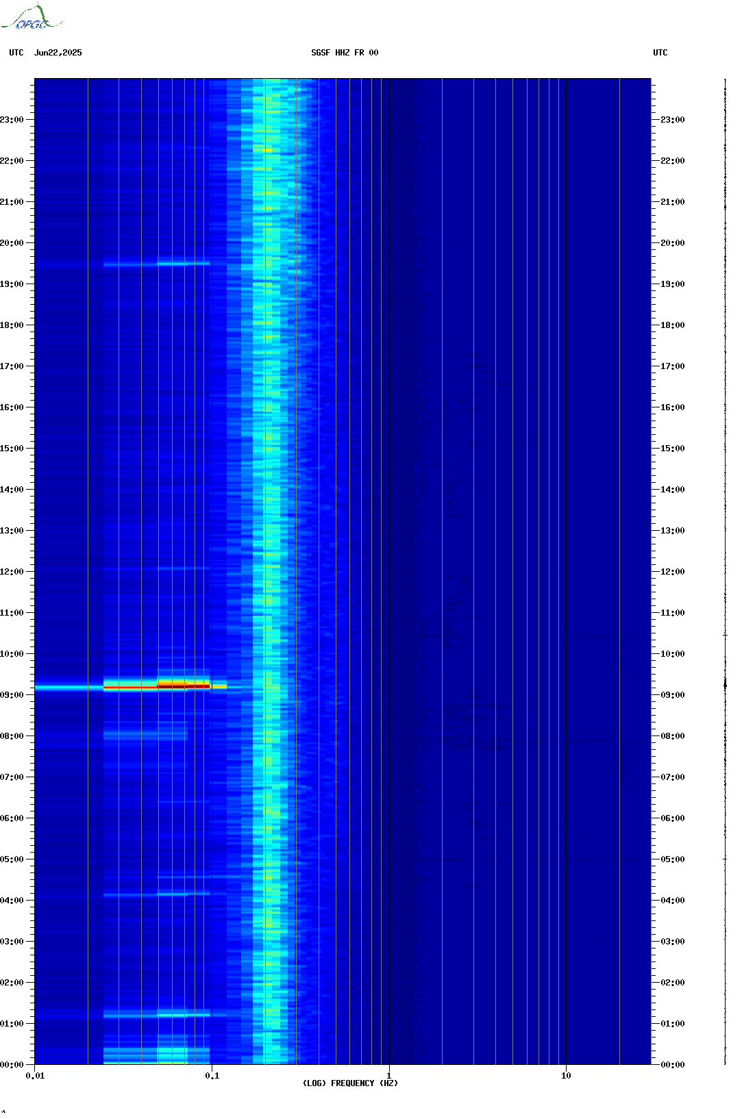
Task: Click the 00:00 label on the right axis
Action: pyautogui.click(x=673, y=1065)
